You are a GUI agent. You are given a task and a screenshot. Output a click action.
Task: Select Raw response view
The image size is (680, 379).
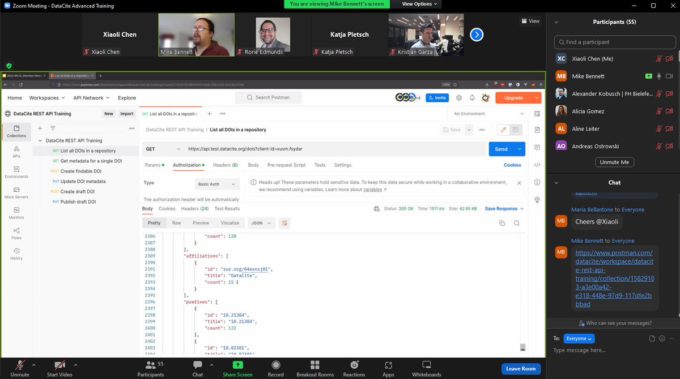(177, 223)
